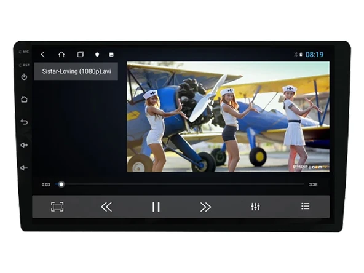
Task: Decrease volume with bezel volume-down button
Action: point(24,168)
